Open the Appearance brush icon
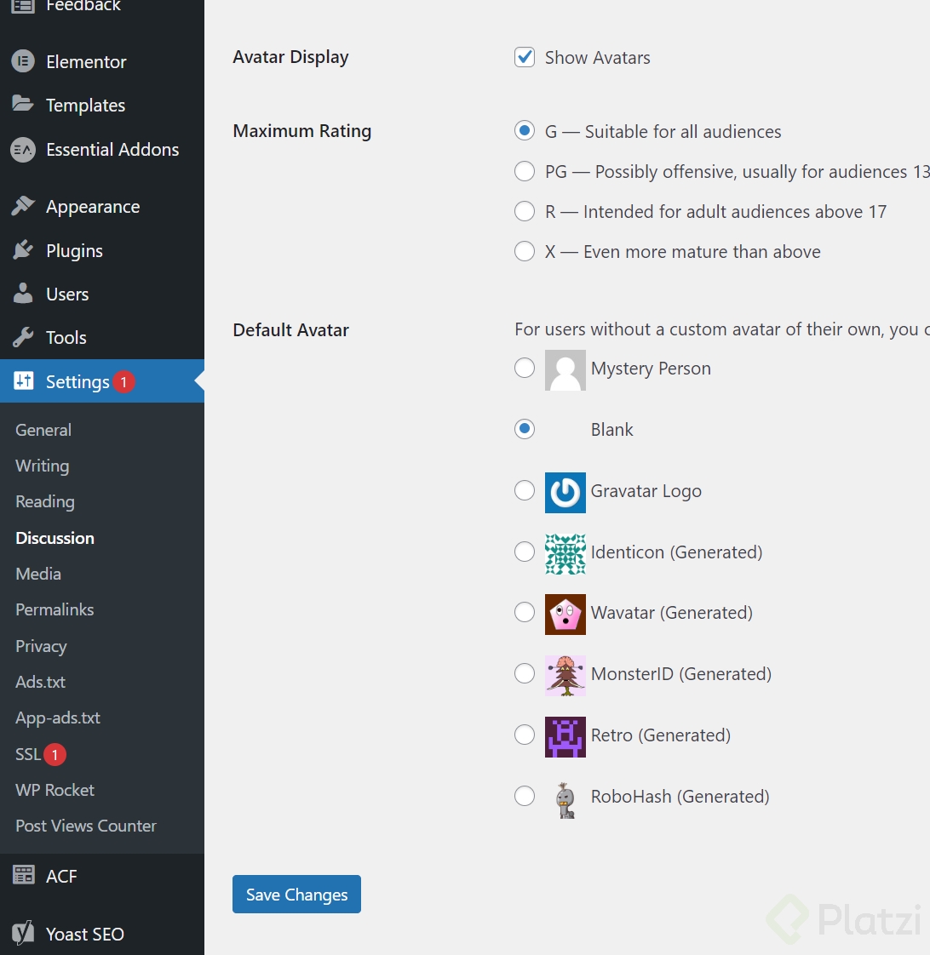 click(x=24, y=206)
